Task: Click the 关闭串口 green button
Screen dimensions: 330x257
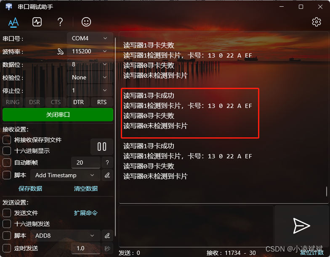Action: (x=58, y=115)
